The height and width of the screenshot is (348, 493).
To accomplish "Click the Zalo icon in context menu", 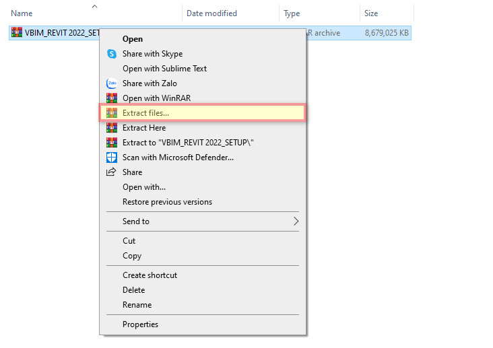I will pyautogui.click(x=112, y=83).
